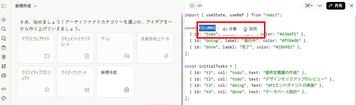Viewport: 356px width, 105px height.
Task: Click the "react" import string in code
Action: (271, 15)
